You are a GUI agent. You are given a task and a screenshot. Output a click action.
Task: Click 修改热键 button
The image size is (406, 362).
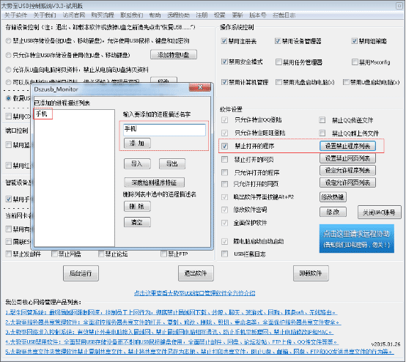(333, 197)
